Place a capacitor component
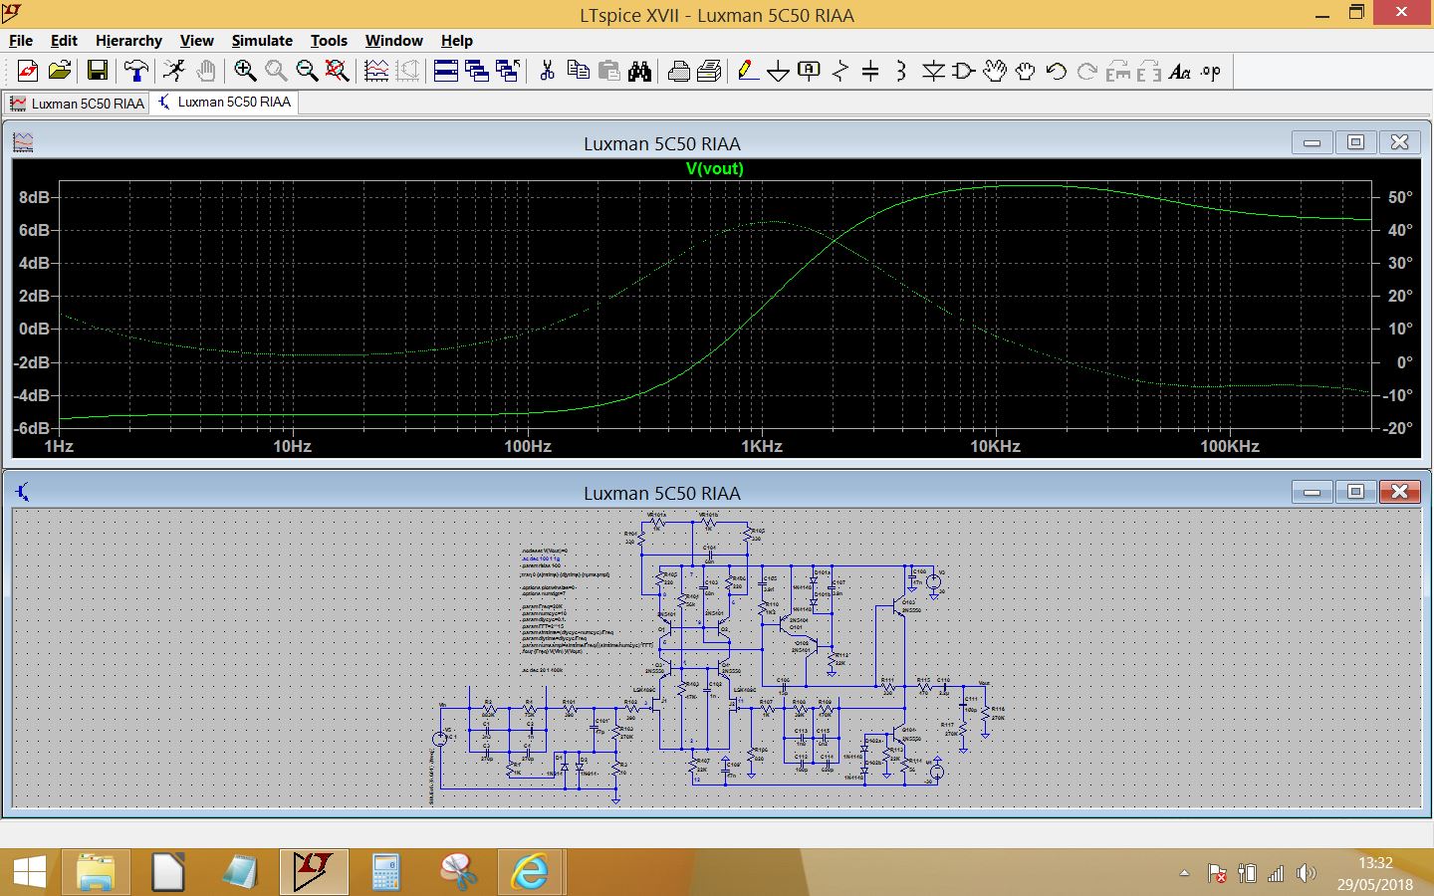The image size is (1434, 896). [870, 71]
